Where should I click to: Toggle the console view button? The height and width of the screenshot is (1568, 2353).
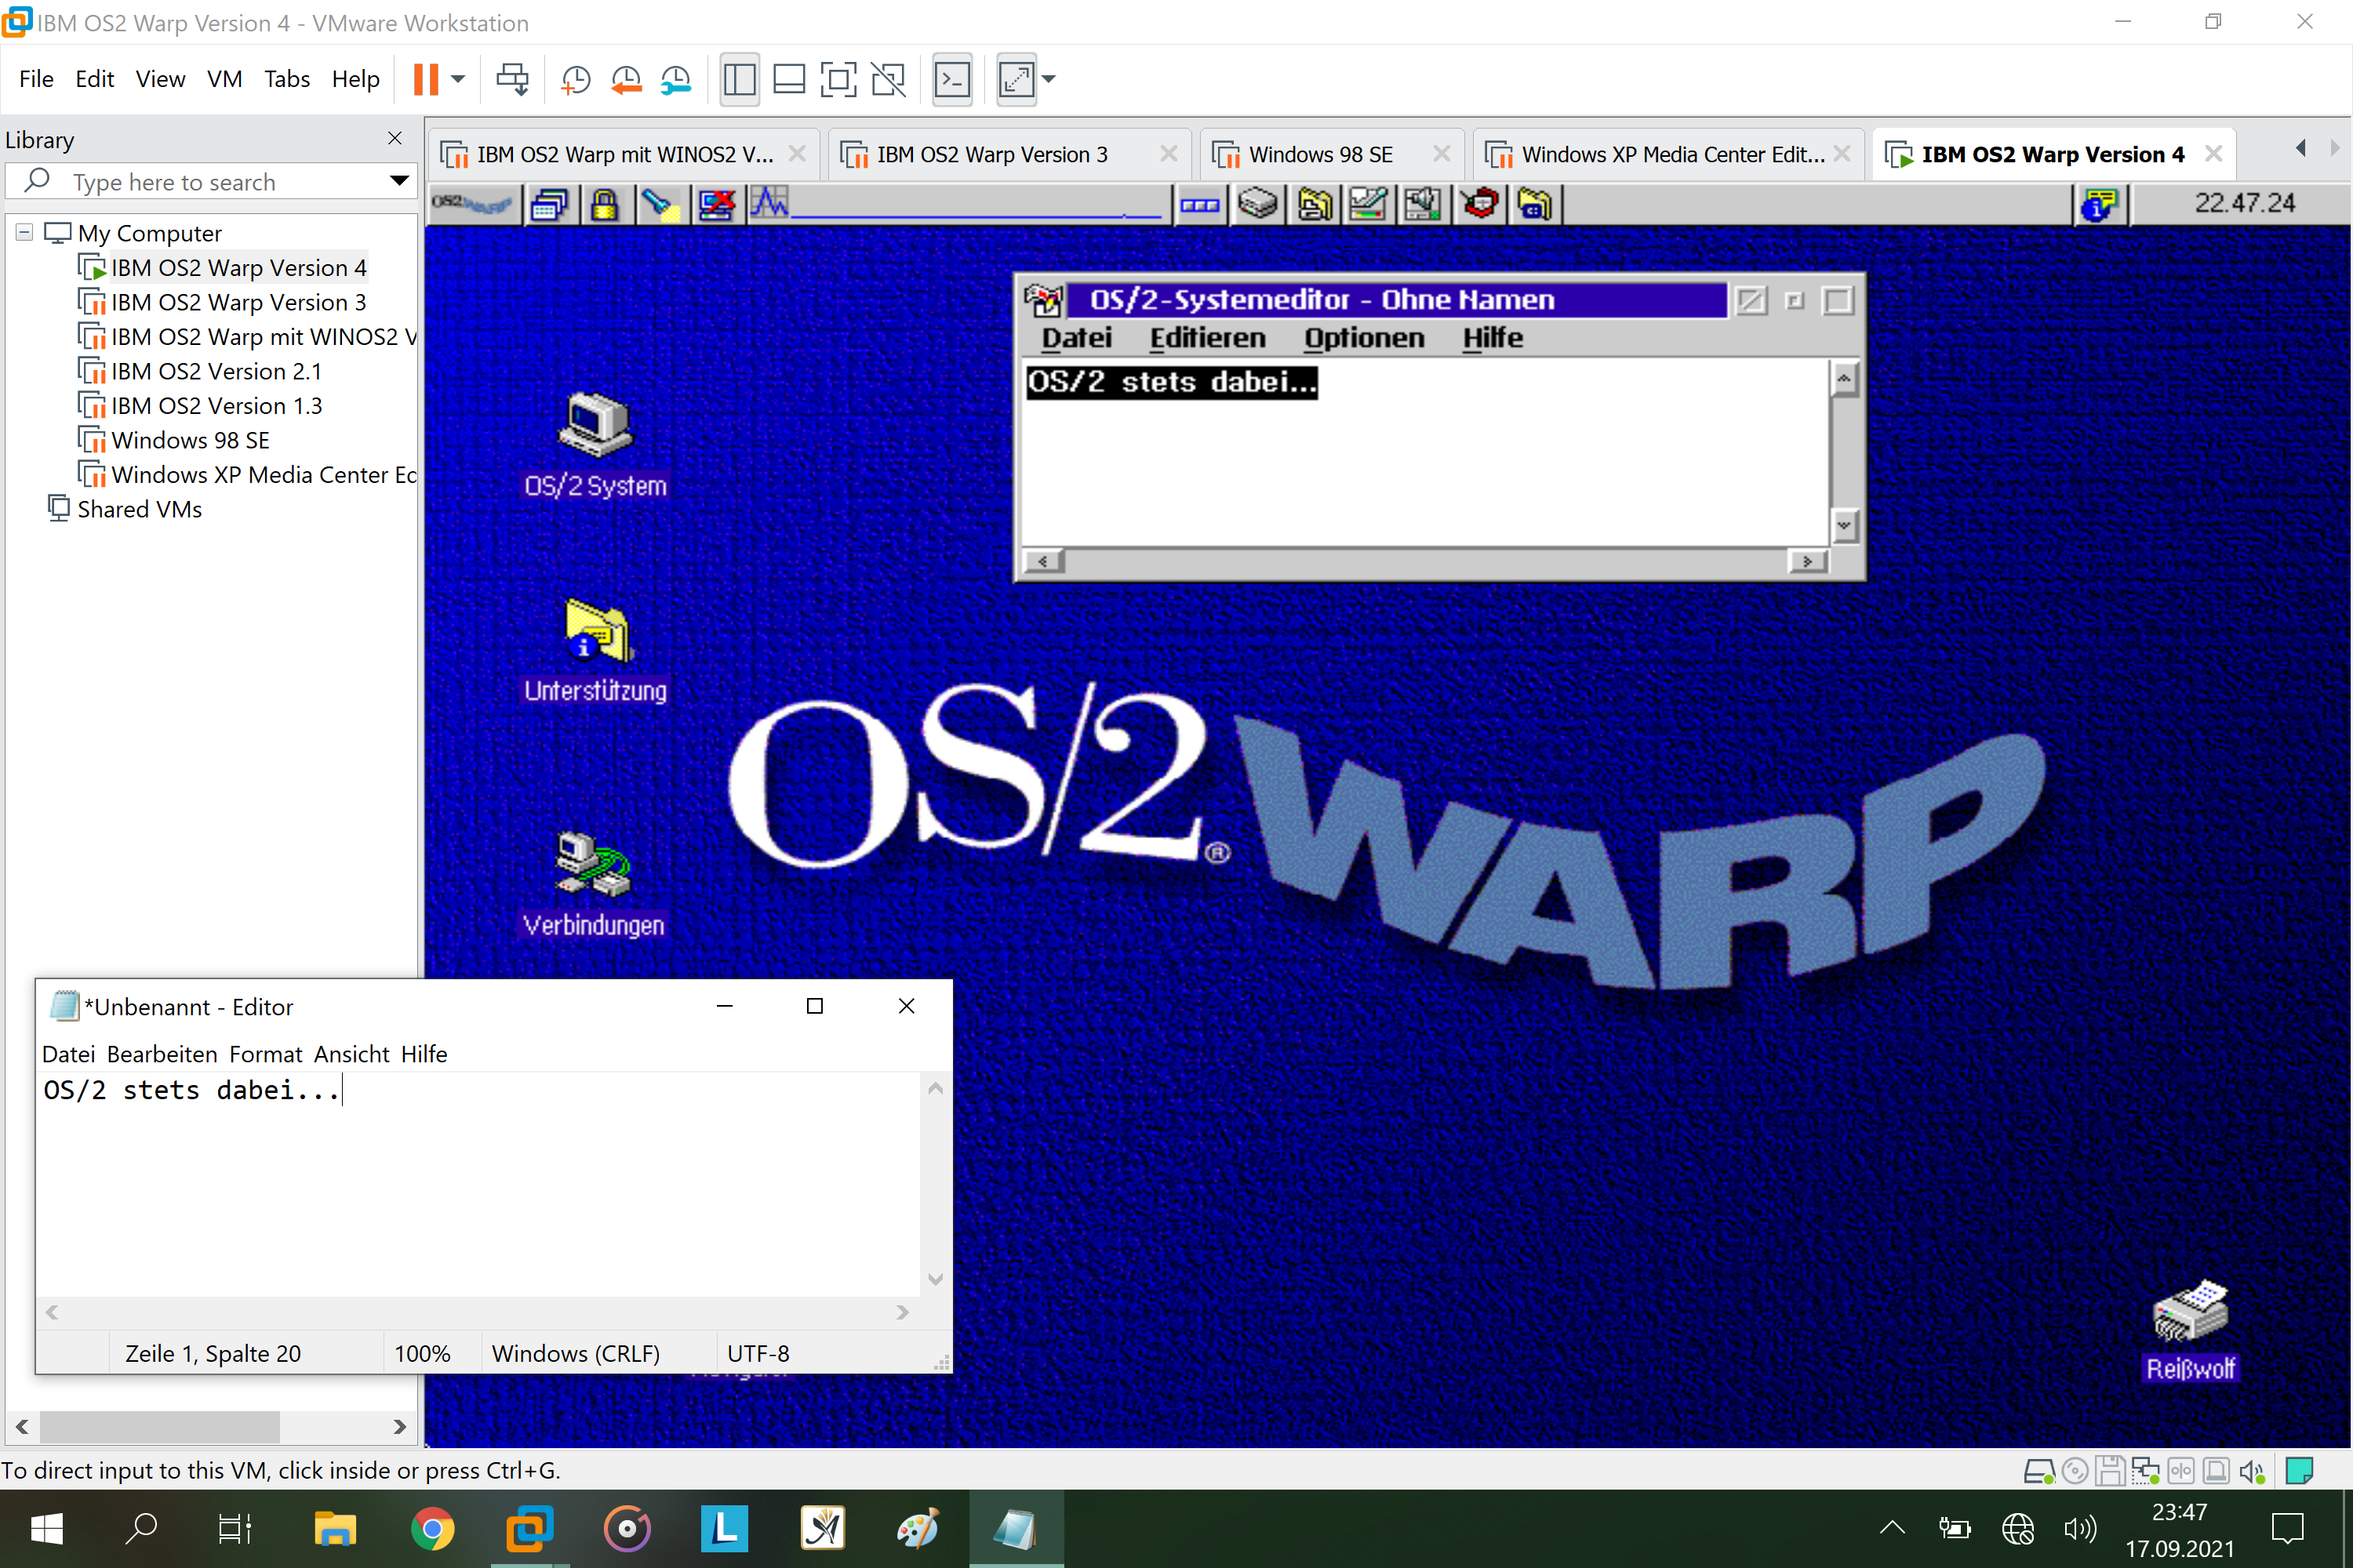(x=951, y=79)
